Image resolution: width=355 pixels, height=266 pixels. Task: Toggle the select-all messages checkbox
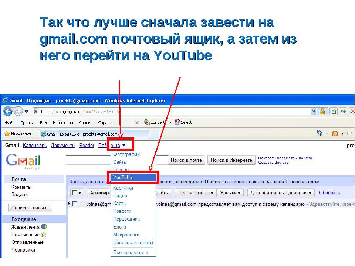[75, 193]
